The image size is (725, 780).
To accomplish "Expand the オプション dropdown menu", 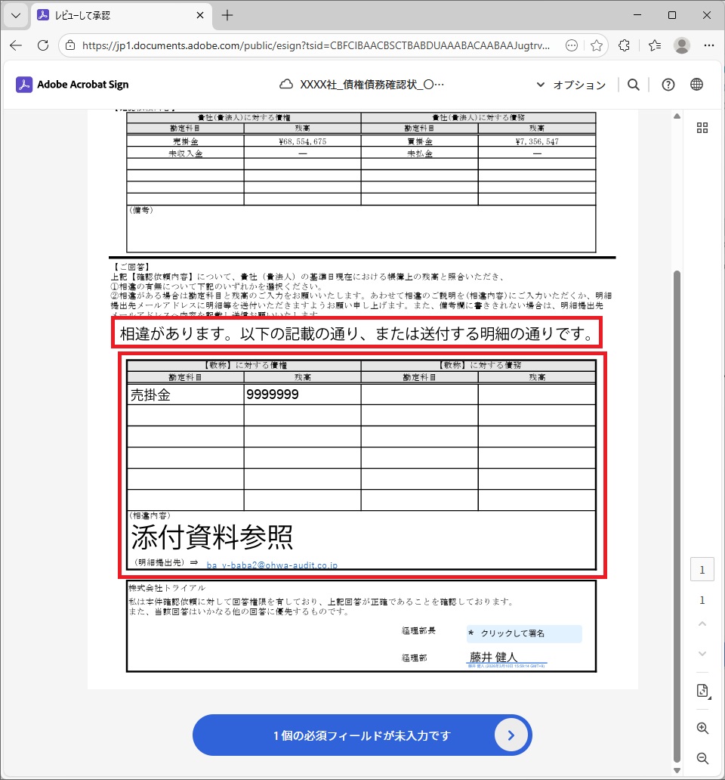I will 571,85.
